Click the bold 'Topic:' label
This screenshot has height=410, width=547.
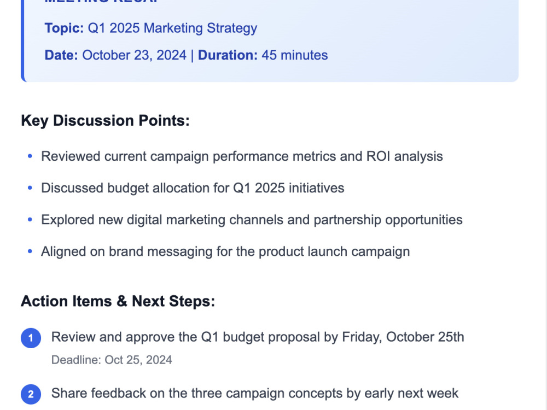tap(64, 28)
